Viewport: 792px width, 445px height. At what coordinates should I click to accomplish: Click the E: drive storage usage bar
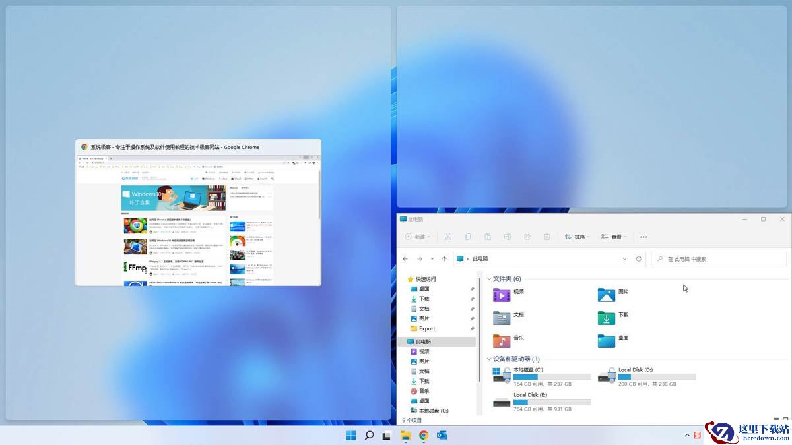click(x=552, y=402)
